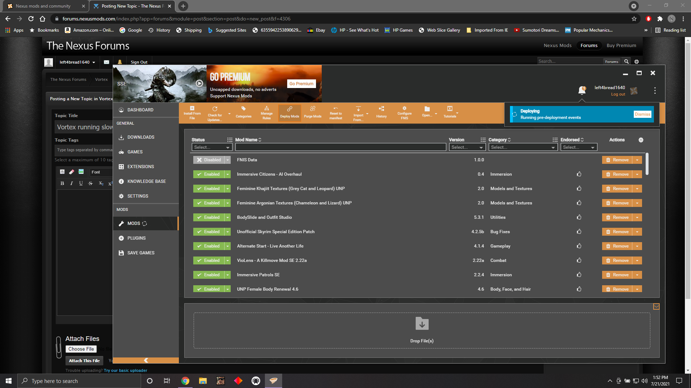Toggle BodySlide and Outfit Studio status
The width and height of the screenshot is (691, 388).
209,217
